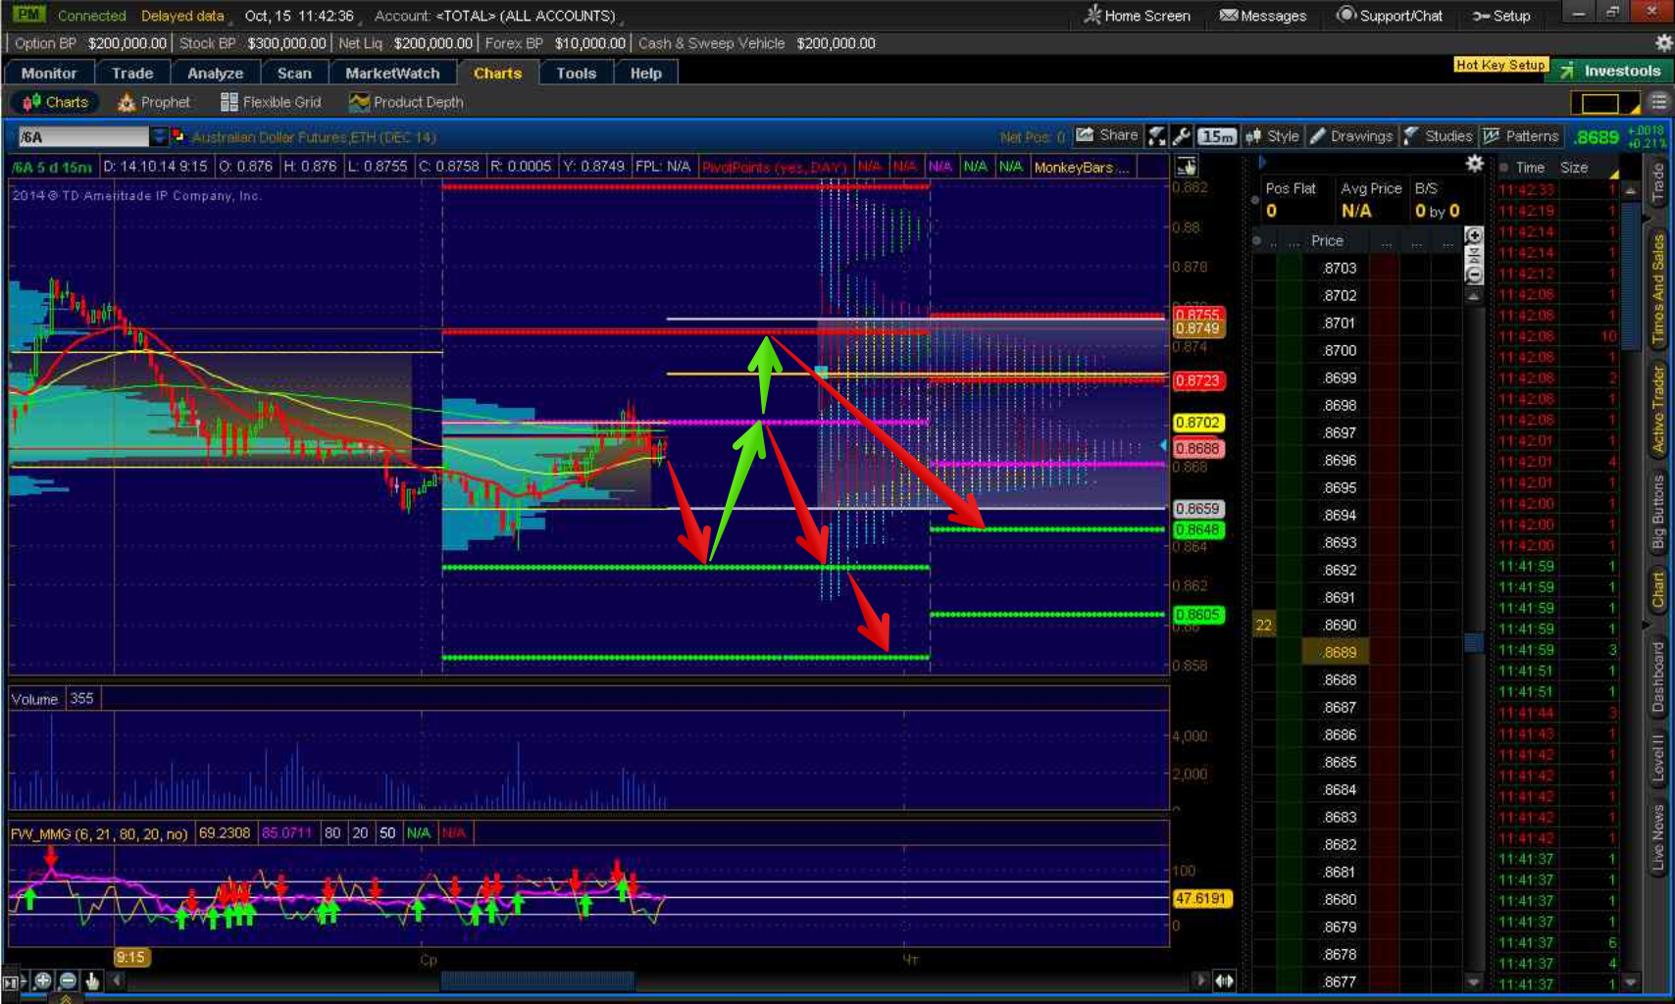
Task: Click the Time column header
Action: click(1530, 168)
